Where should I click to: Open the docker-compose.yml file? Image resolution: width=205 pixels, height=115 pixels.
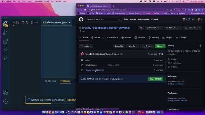[94, 70]
